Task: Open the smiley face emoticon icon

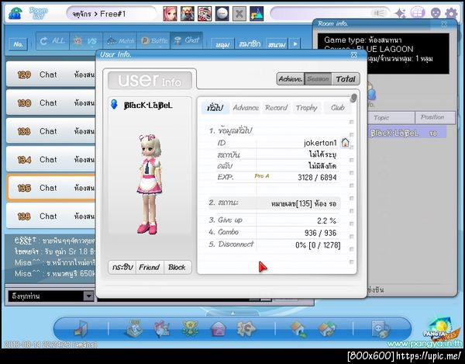Action: 436,13
